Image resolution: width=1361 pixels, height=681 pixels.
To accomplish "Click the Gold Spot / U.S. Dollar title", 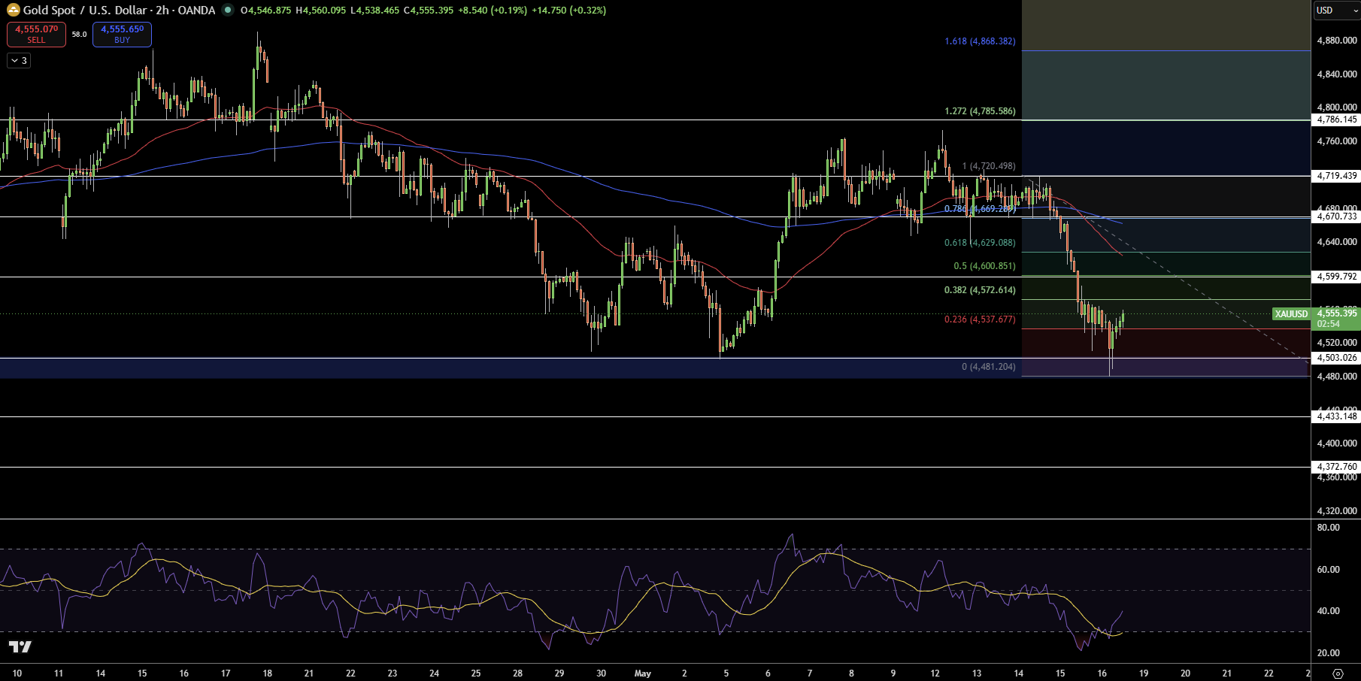I will point(85,11).
